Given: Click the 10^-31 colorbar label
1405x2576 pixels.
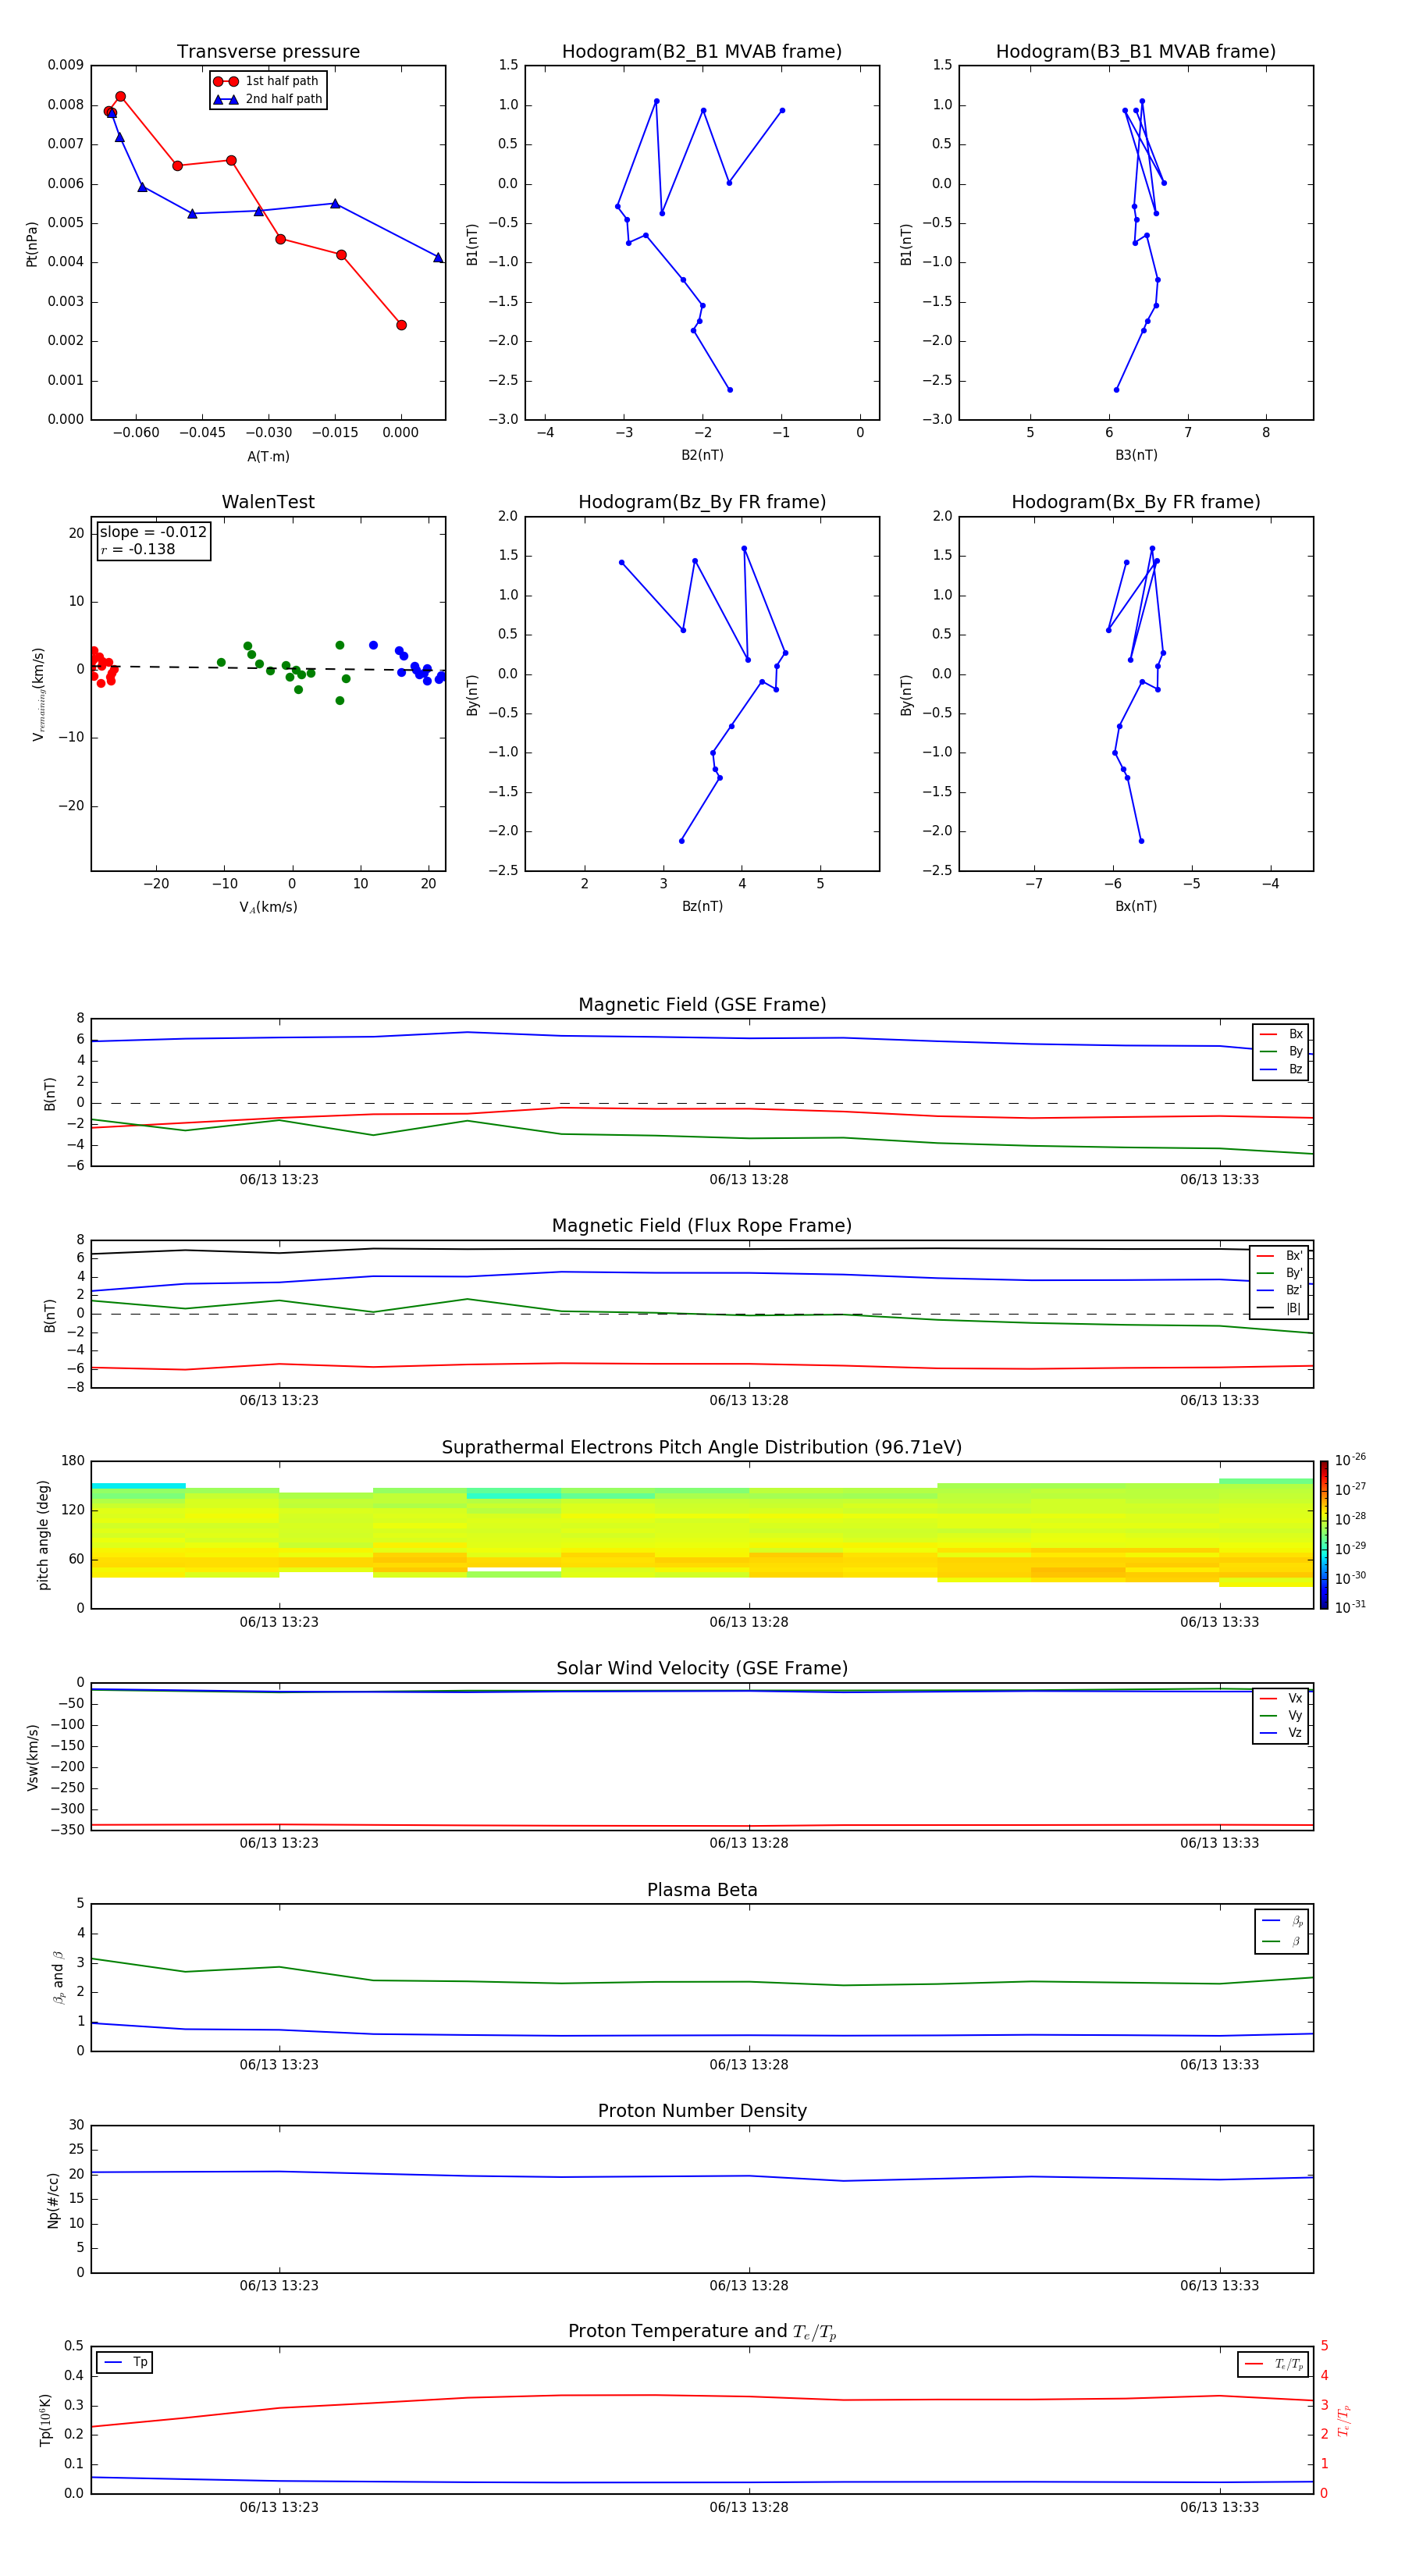Looking at the screenshot, I should click(1350, 1607).
